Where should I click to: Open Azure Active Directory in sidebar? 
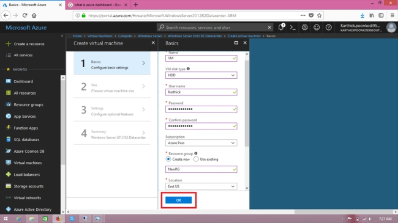pyautogui.click(x=32, y=210)
